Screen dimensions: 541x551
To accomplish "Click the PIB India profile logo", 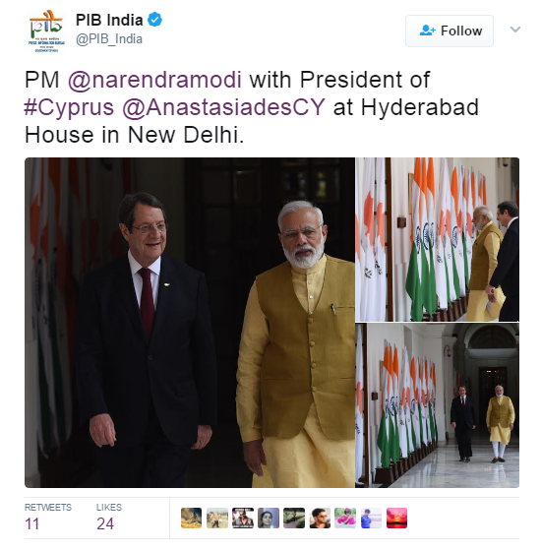I will 46,31.
